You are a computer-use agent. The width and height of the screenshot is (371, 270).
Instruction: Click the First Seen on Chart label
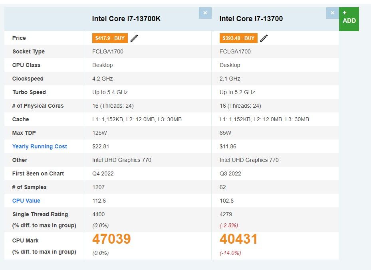(x=38, y=173)
